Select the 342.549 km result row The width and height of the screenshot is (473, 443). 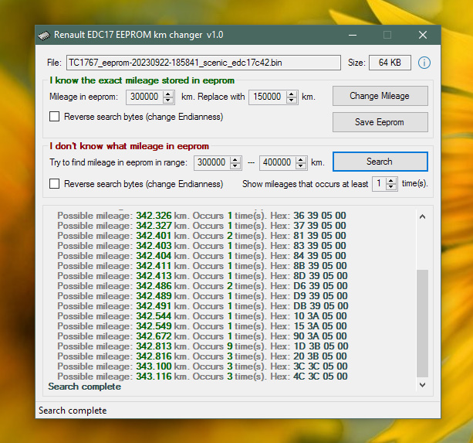[202, 325]
